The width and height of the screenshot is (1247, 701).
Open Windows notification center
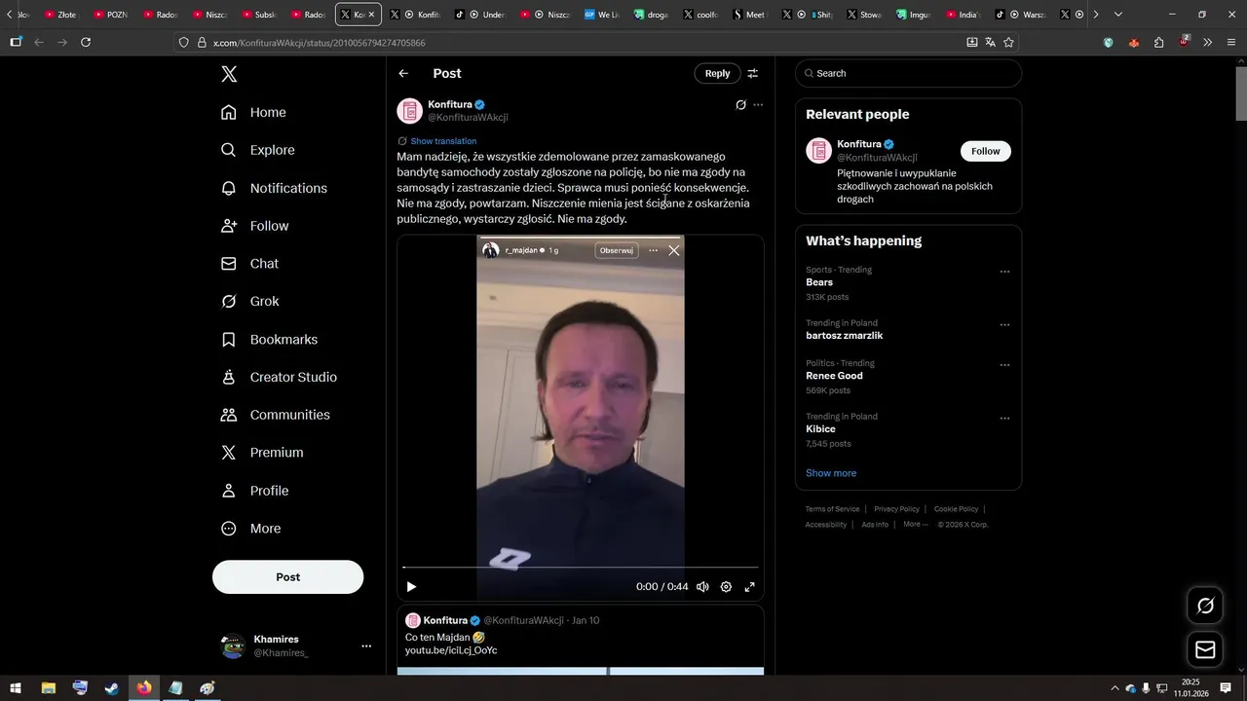[x=1226, y=688]
